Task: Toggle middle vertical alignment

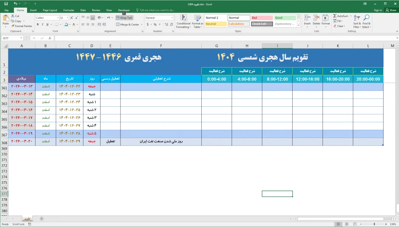Action: click(x=88, y=18)
